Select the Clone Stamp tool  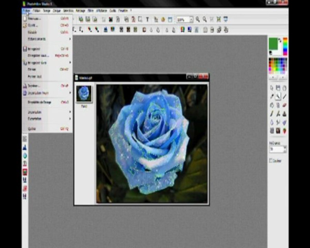(284, 114)
